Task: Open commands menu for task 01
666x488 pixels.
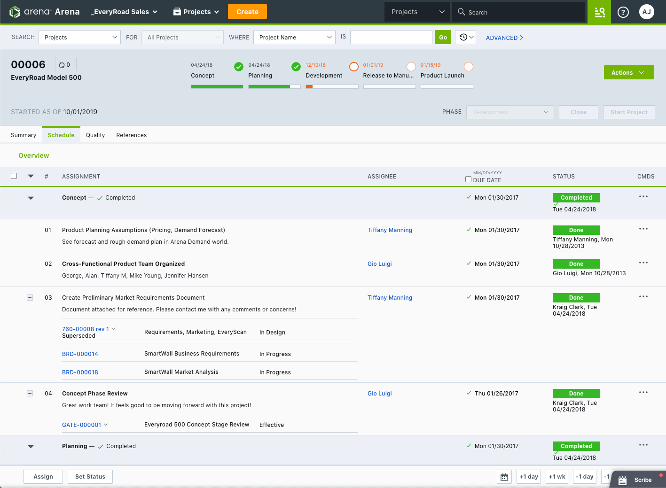Action: click(643, 229)
